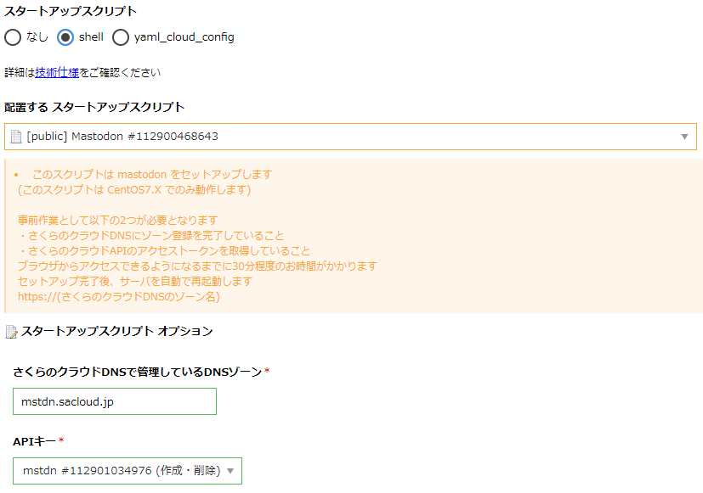Click the スタートアップスクリプト オプション heading
703x493 pixels.
click(x=116, y=332)
